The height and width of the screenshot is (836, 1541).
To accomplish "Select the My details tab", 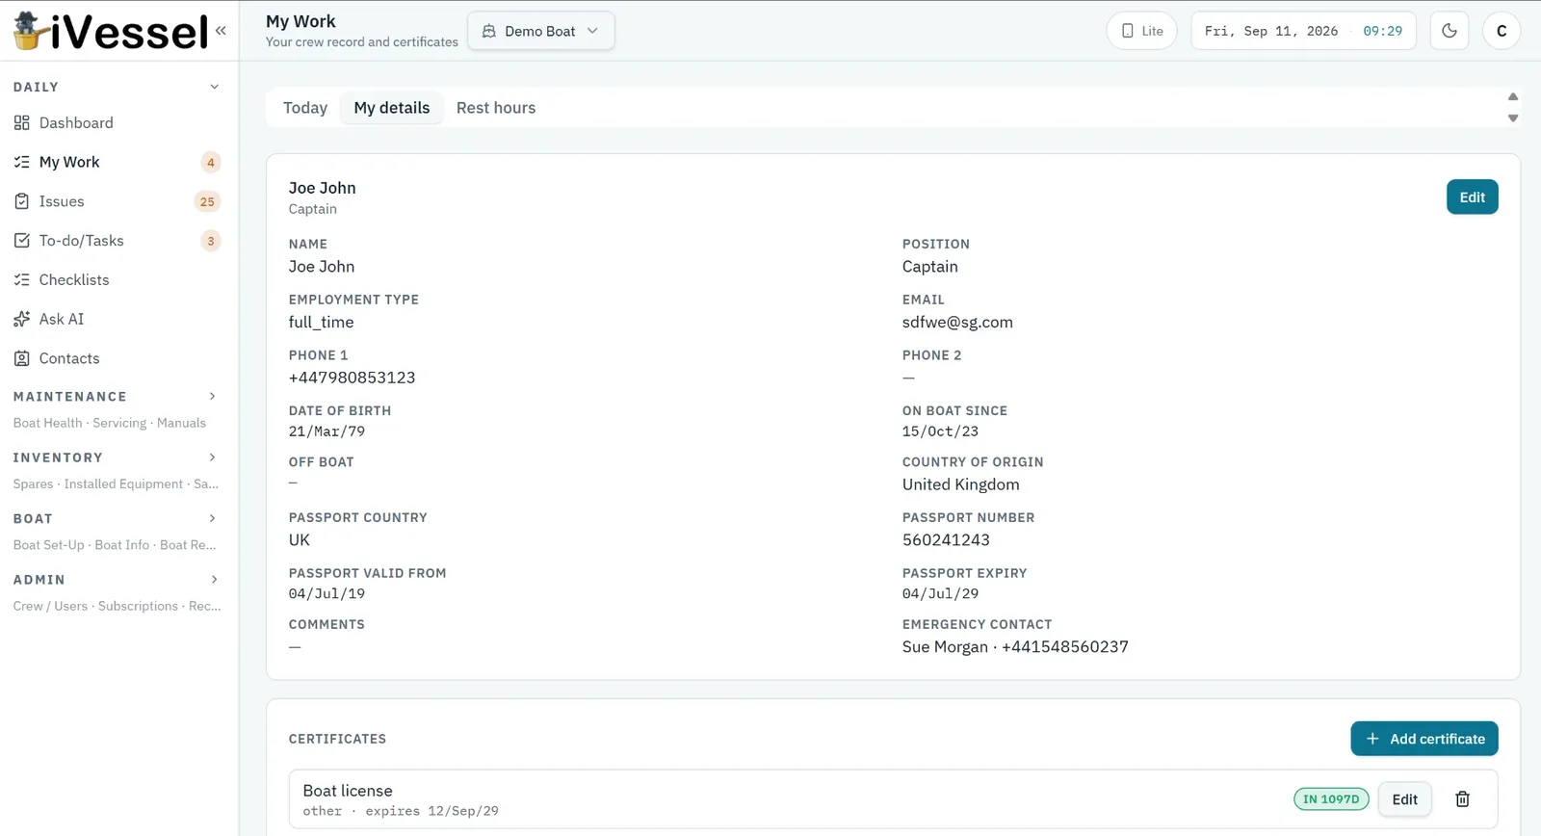I will tap(392, 108).
